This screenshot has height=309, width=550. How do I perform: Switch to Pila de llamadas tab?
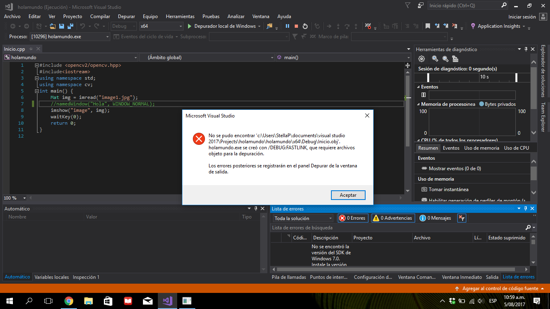[289, 277]
